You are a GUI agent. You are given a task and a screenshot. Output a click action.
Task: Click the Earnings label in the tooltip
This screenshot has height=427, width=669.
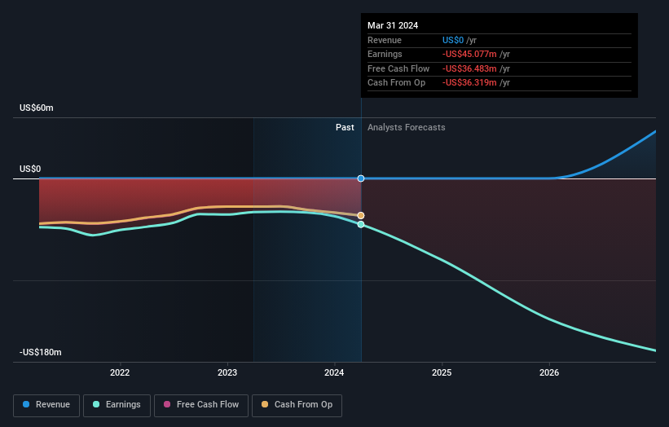385,54
